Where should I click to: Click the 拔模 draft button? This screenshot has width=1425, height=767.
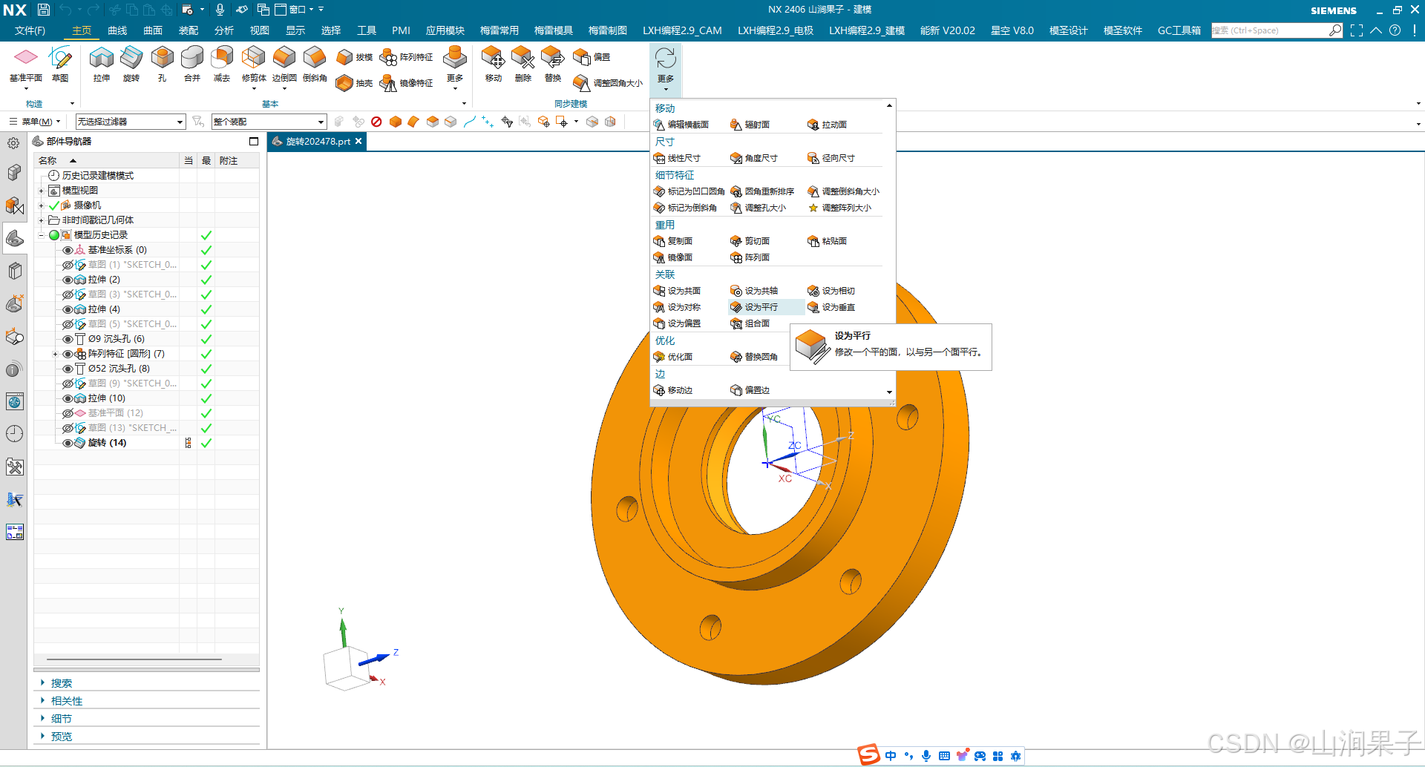tap(355, 57)
